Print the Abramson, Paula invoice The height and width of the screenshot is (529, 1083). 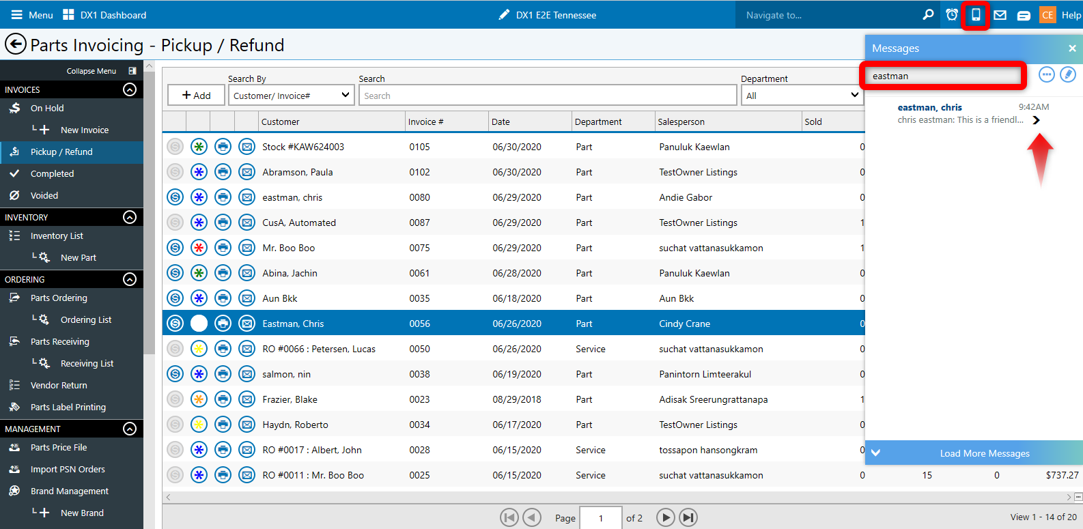223,172
